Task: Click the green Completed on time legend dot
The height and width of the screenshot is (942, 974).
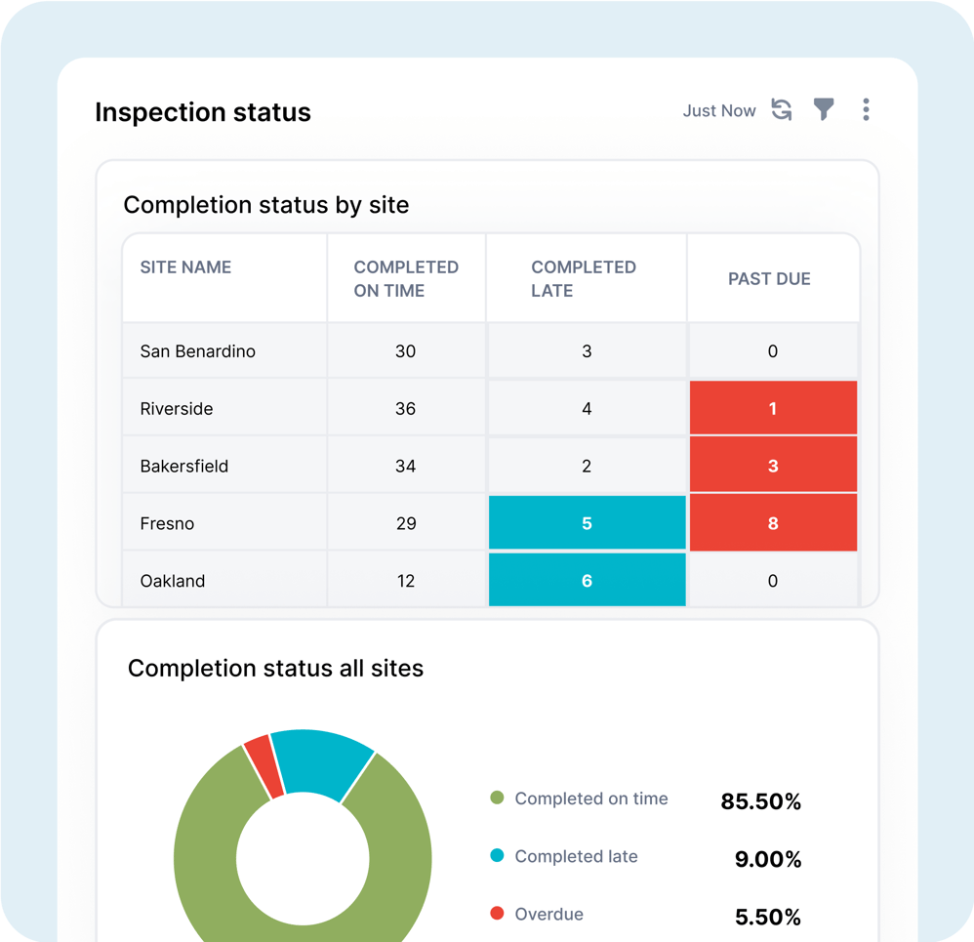Action: (497, 799)
